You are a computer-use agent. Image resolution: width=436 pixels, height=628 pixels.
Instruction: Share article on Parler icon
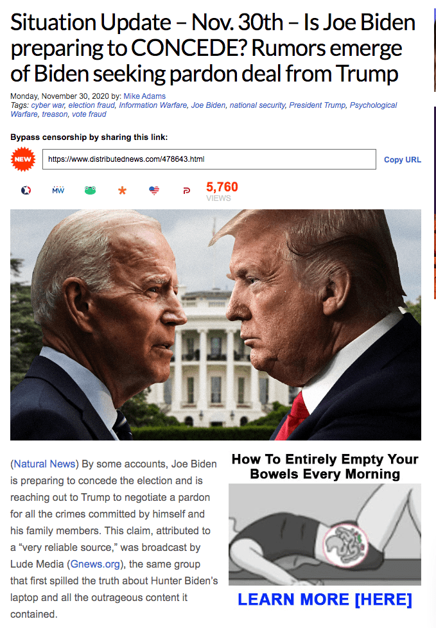187,191
